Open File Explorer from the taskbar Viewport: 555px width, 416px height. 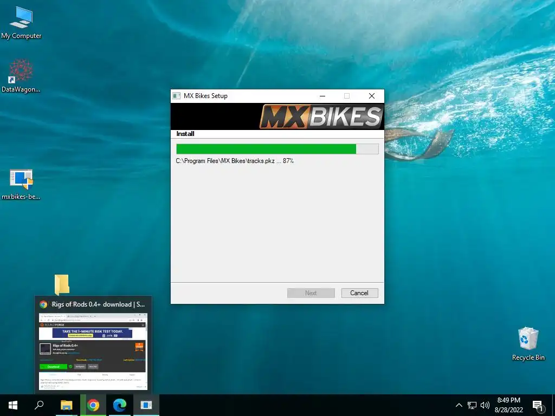click(x=66, y=405)
